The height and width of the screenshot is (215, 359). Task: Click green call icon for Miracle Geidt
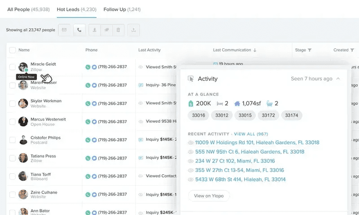88,67
